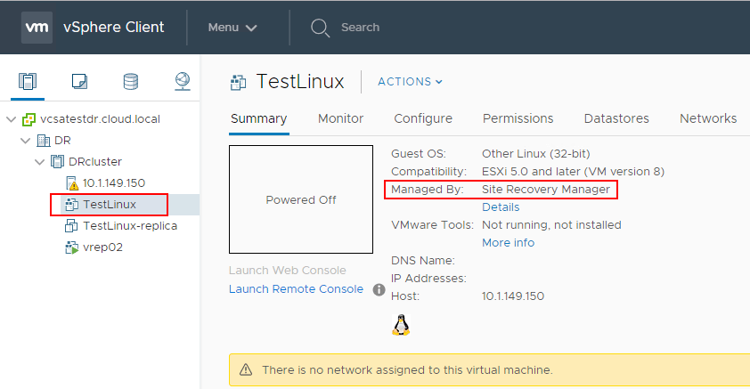Open the Menu dropdown
This screenshot has width=750, height=389.
tap(232, 28)
